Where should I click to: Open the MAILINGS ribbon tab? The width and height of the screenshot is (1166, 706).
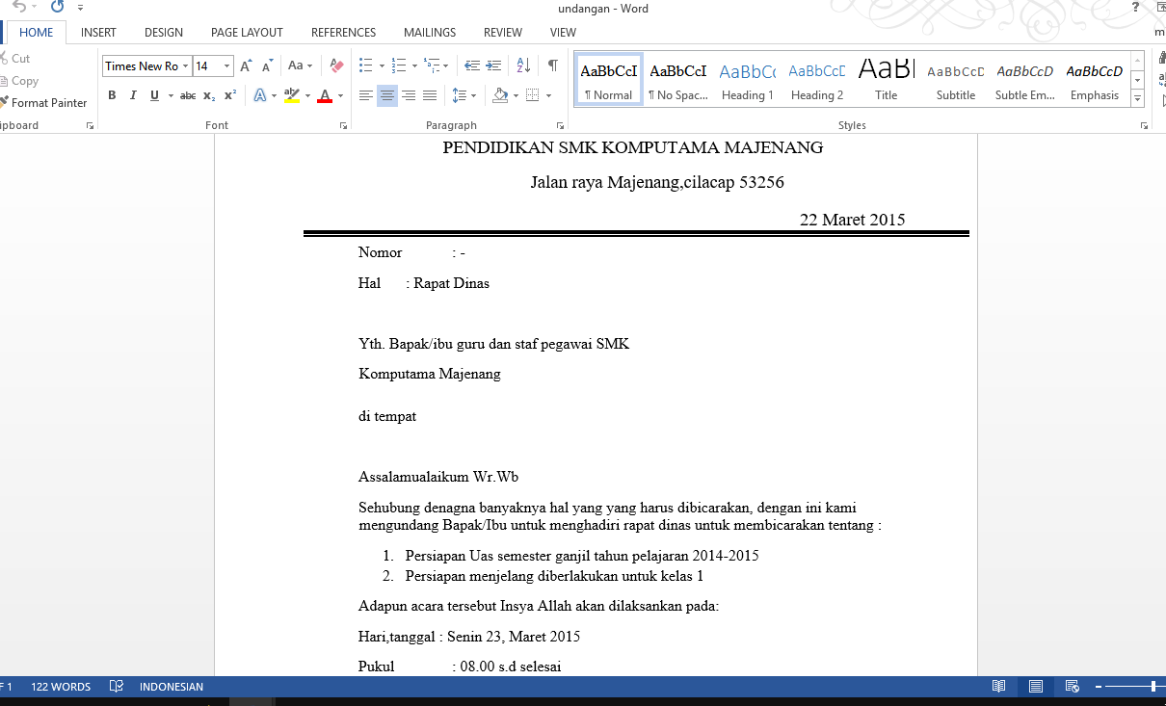[429, 32]
